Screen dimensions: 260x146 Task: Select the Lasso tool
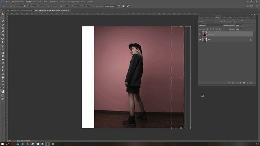click(3, 21)
